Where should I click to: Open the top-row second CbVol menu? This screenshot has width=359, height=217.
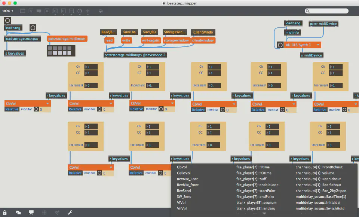click(x=90, y=104)
